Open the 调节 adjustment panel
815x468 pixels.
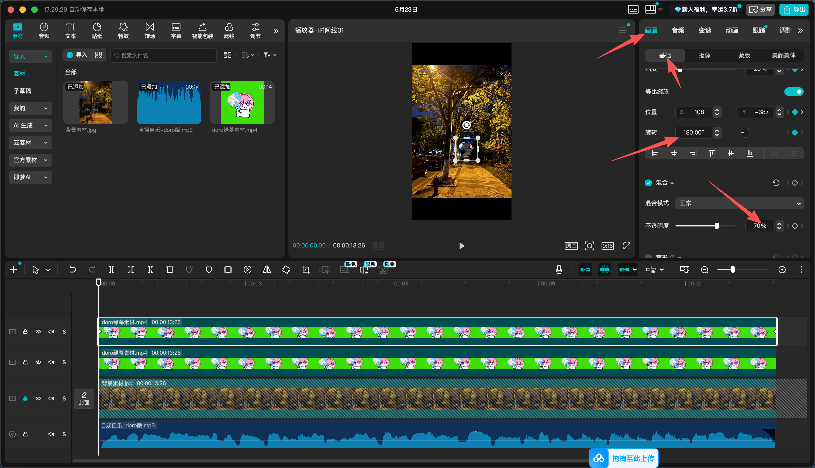coord(255,31)
